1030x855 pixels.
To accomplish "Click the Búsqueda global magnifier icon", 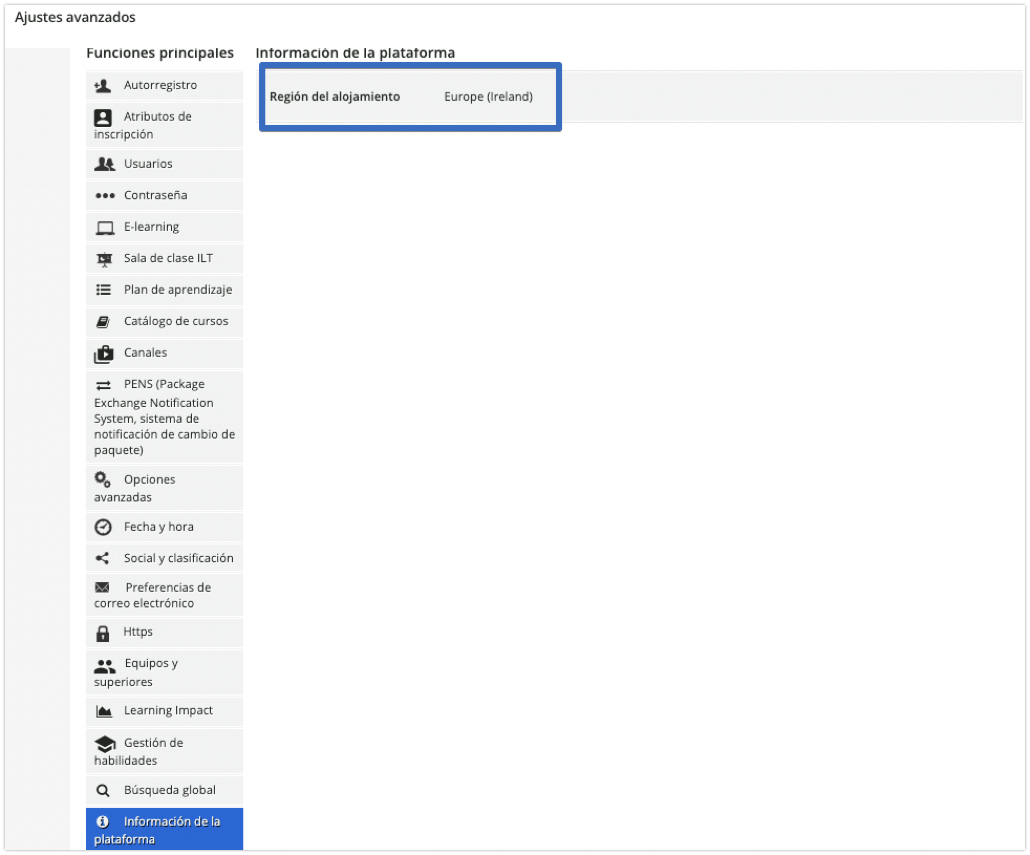I will (103, 790).
